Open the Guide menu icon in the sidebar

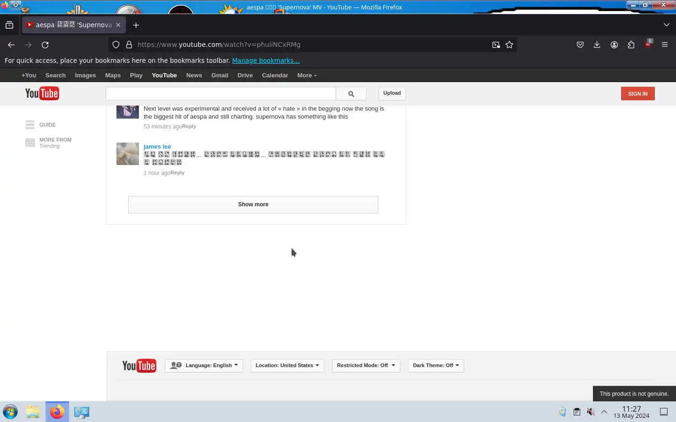[x=30, y=125]
